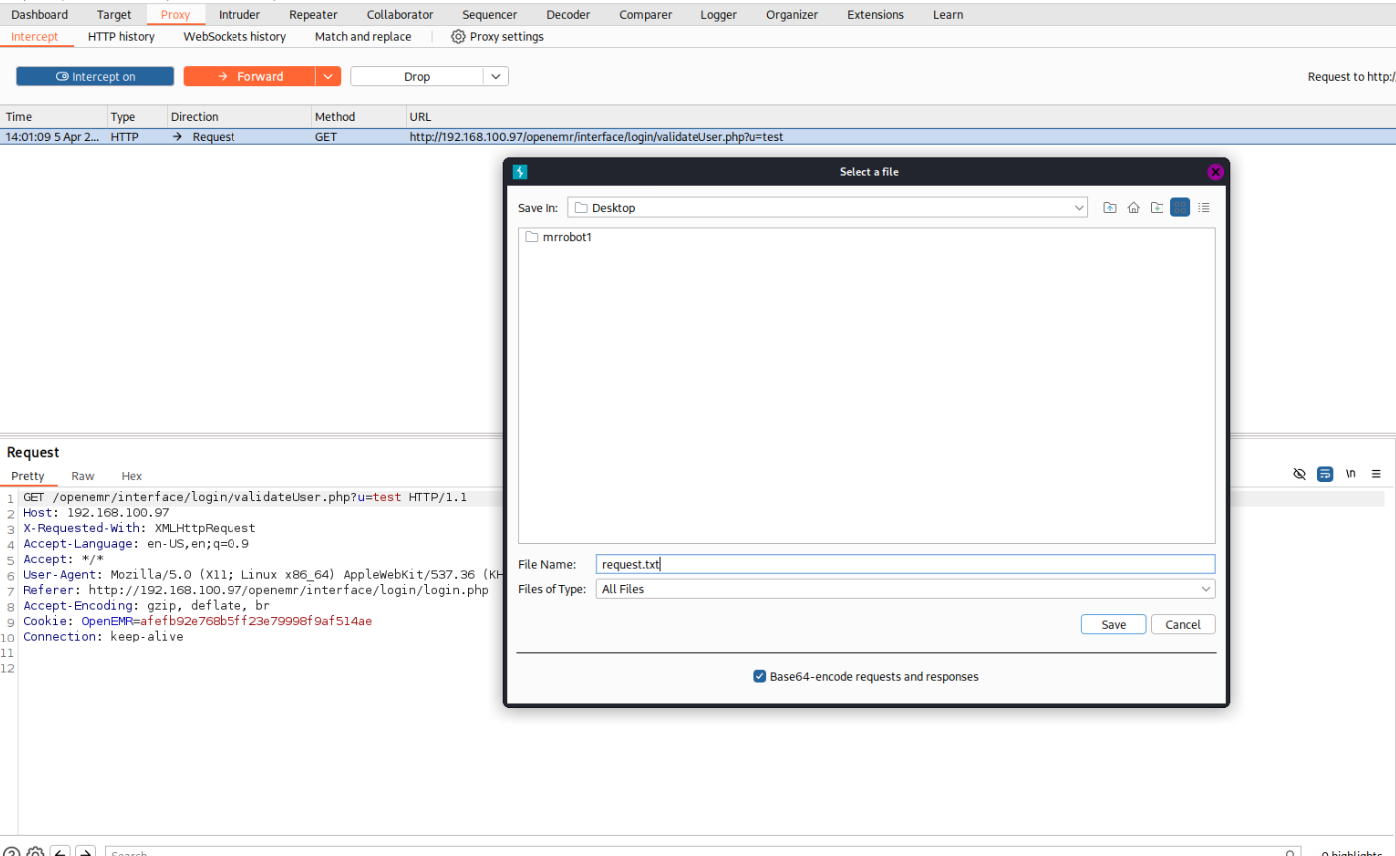Select the intercepted validateUser.php request row

[x=698, y=137]
